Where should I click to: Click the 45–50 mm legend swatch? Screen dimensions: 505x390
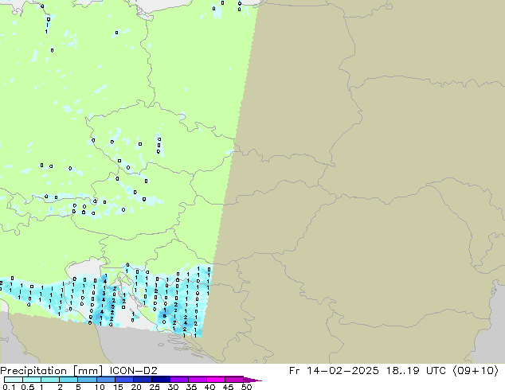pyautogui.click(x=234, y=380)
